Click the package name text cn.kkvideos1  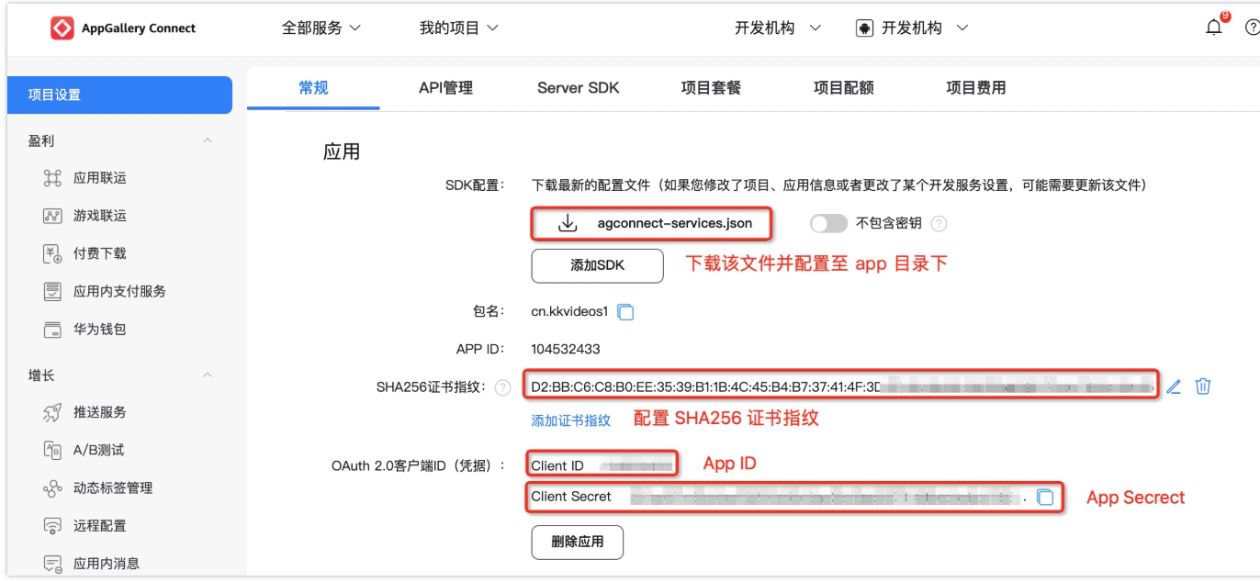click(x=569, y=312)
